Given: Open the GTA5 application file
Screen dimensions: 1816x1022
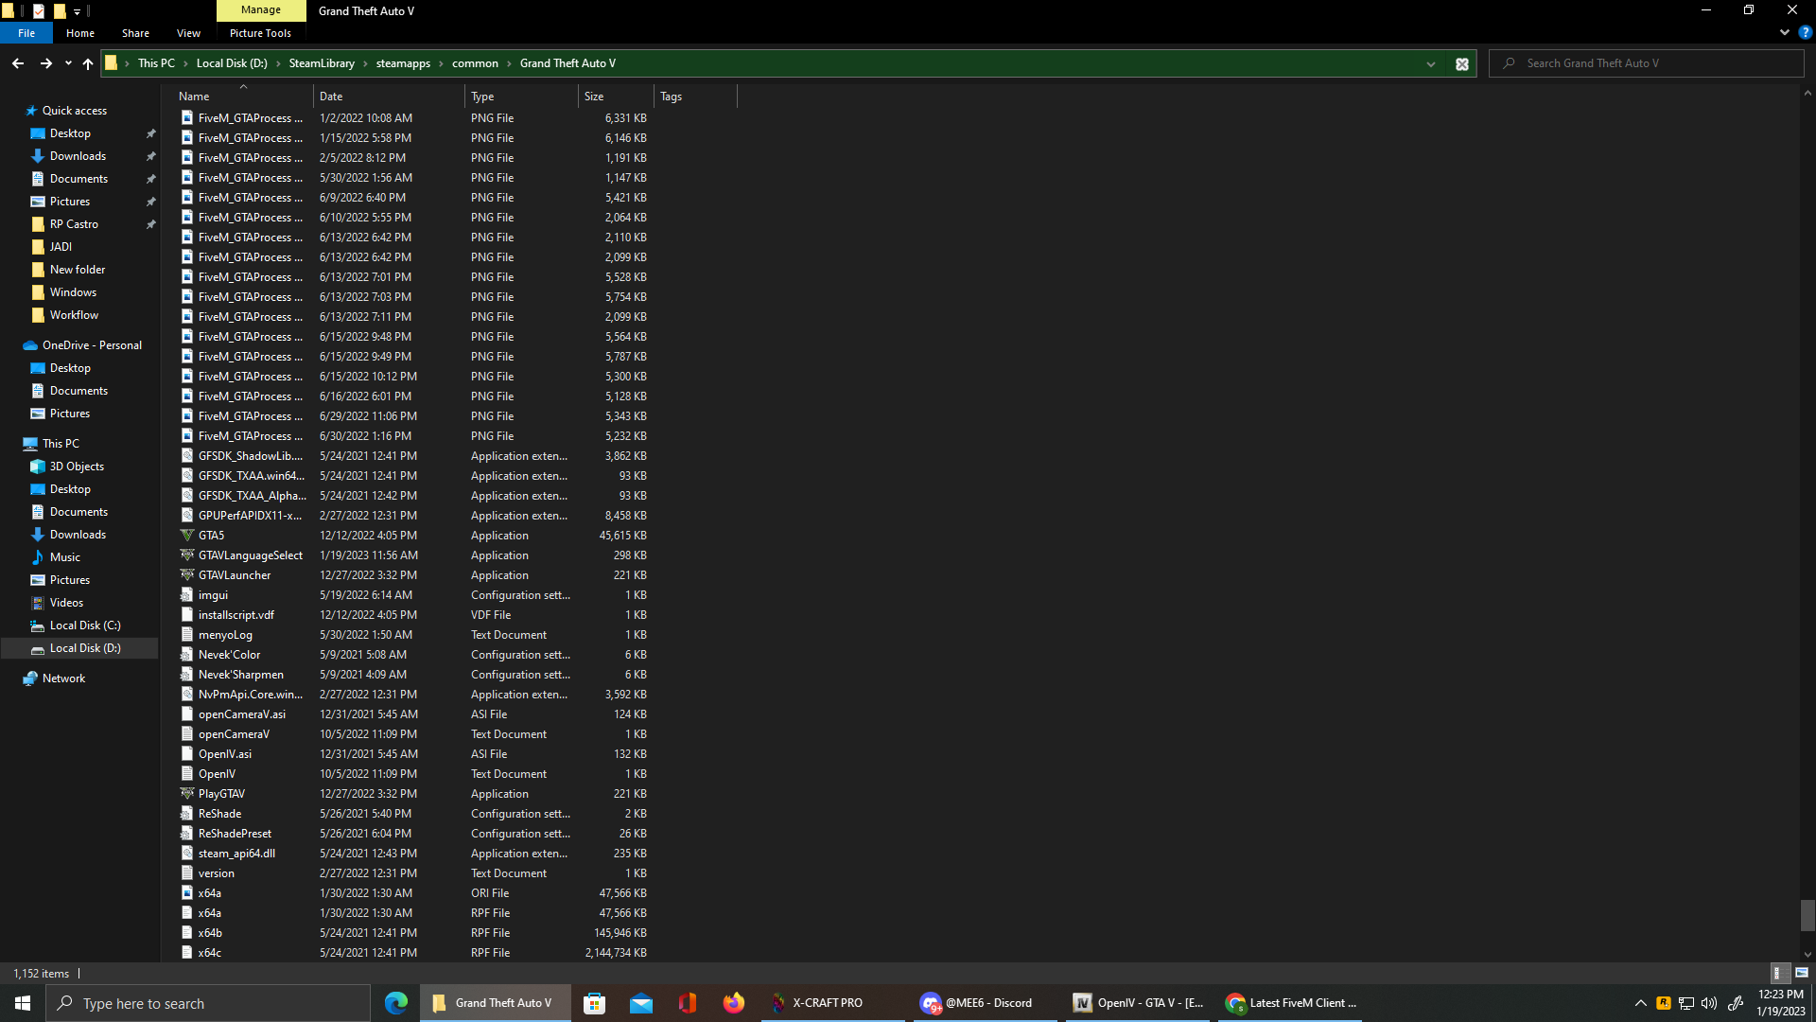Looking at the screenshot, I should tap(211, 536).
